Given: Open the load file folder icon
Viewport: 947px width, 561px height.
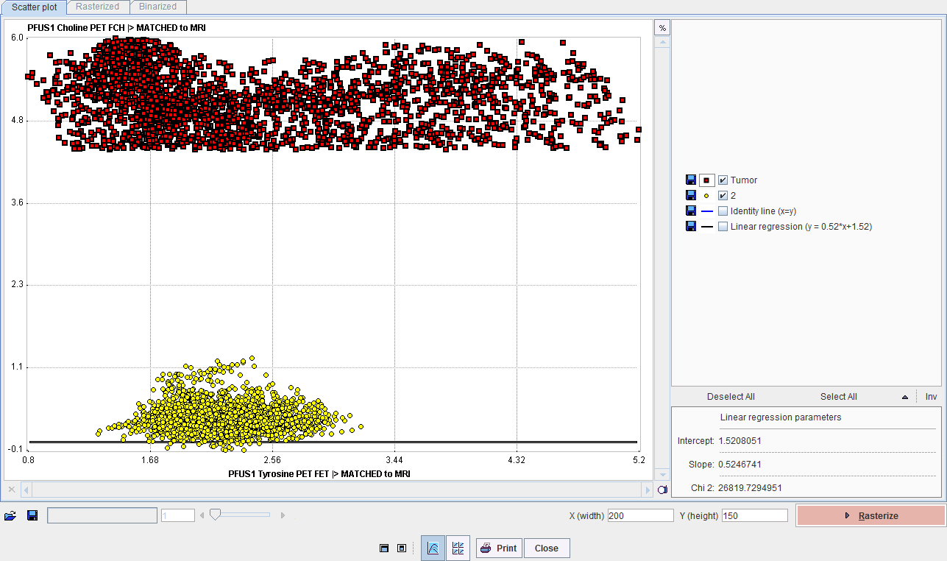Looking at the screenshot, I should 10,515.
